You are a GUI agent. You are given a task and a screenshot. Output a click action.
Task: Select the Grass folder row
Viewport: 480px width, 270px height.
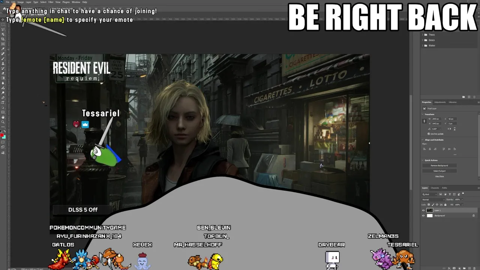pyautogui.click(x=450, y=40)
